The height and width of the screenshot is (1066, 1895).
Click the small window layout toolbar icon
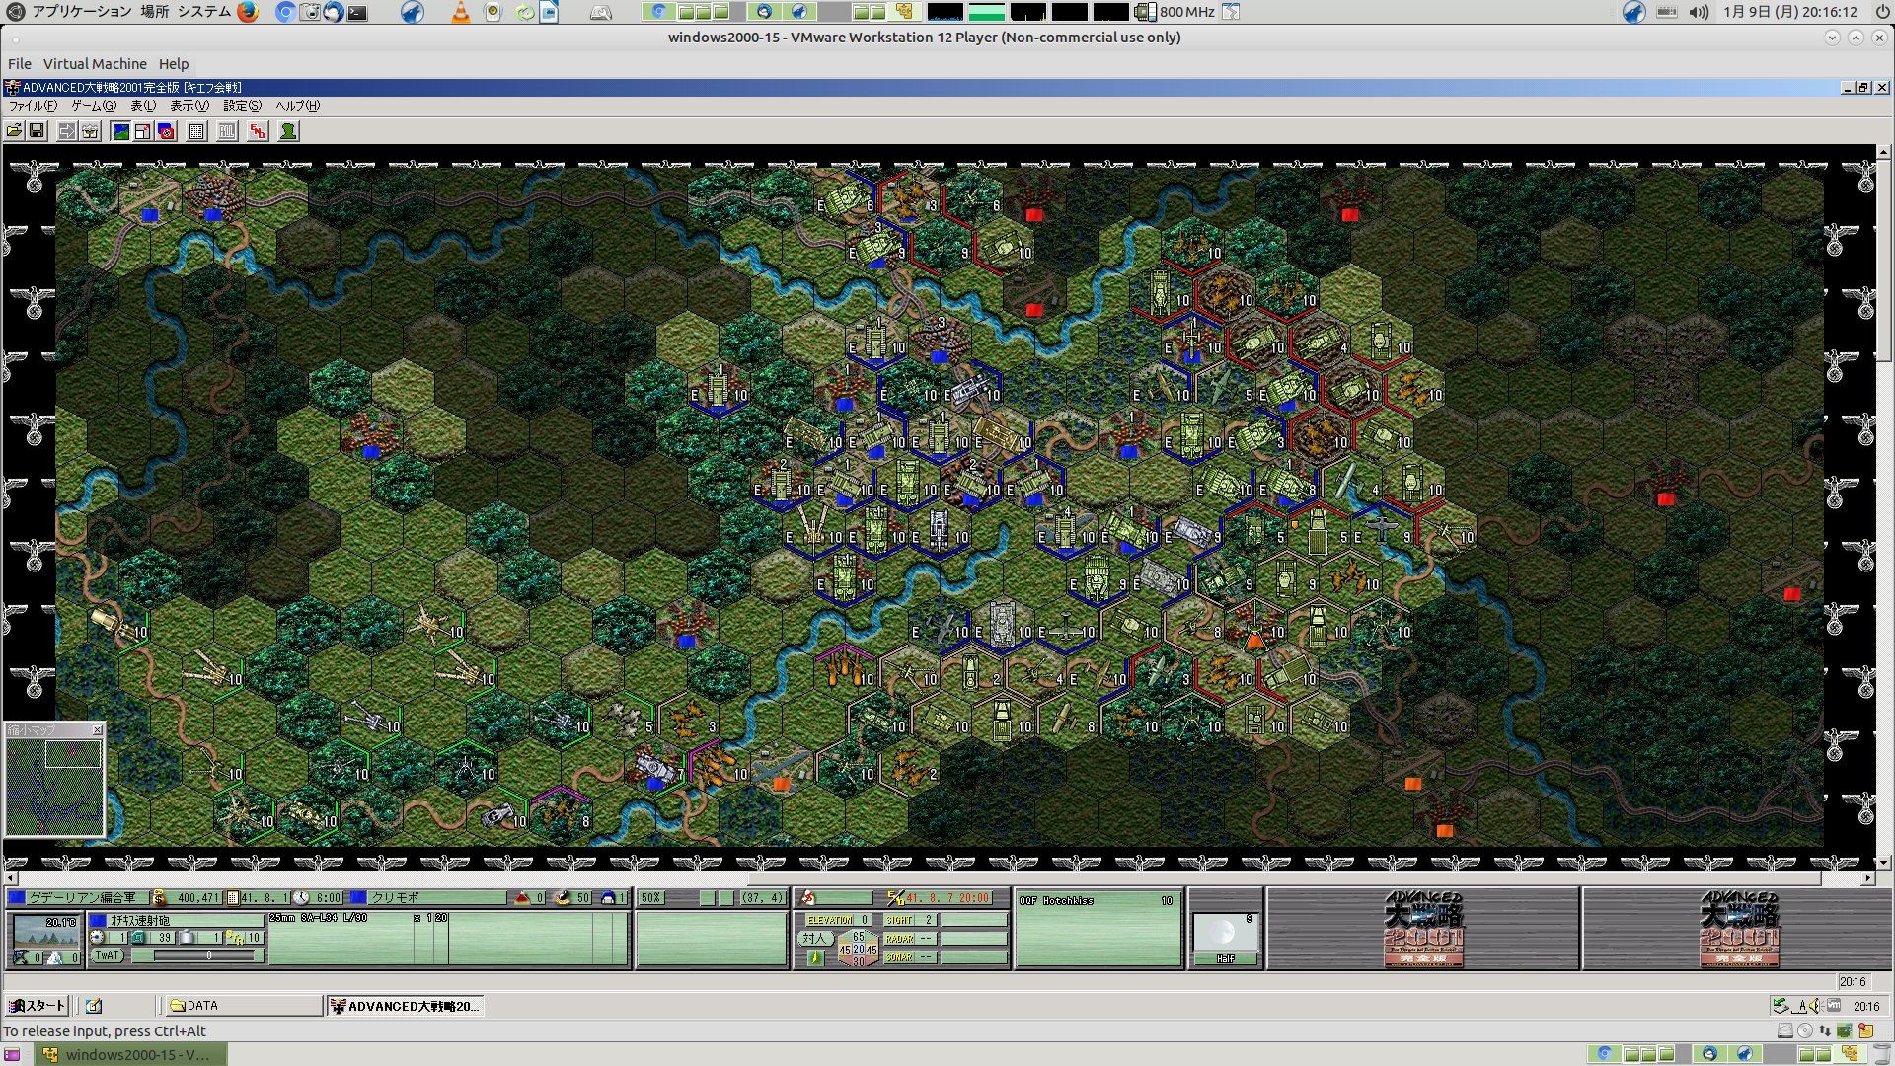143,131
